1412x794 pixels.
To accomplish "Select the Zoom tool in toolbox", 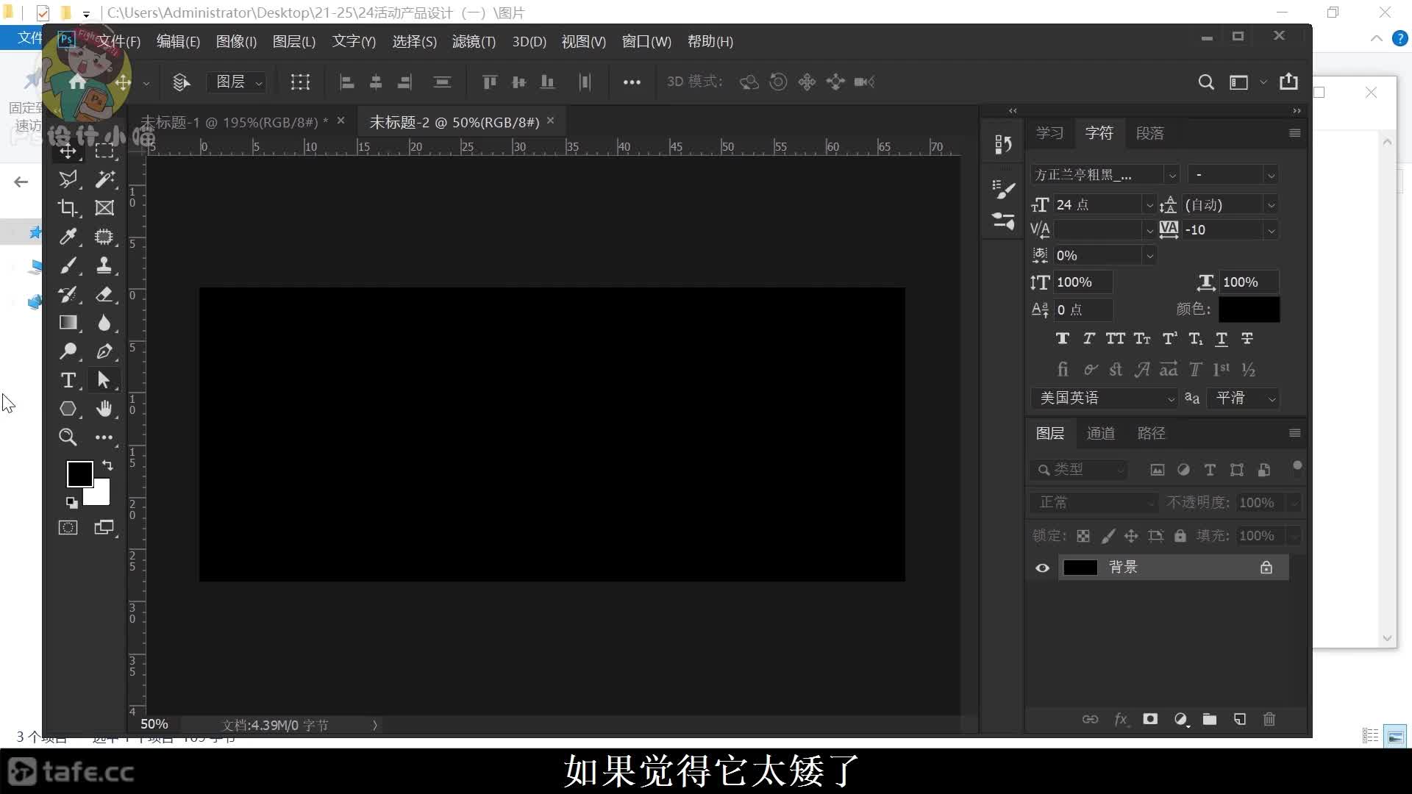I will pyautogui.click(x=68, y=437).
